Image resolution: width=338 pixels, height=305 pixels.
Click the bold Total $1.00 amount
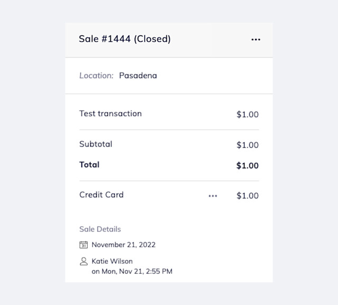(248, 166)
